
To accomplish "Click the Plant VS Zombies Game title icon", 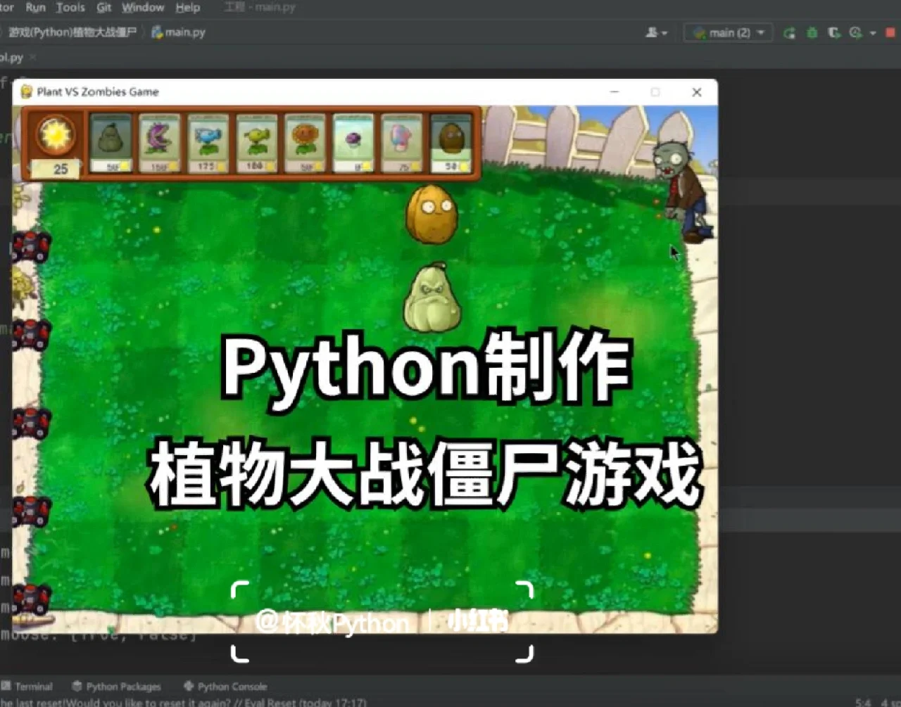I will (x=27, y=91).
